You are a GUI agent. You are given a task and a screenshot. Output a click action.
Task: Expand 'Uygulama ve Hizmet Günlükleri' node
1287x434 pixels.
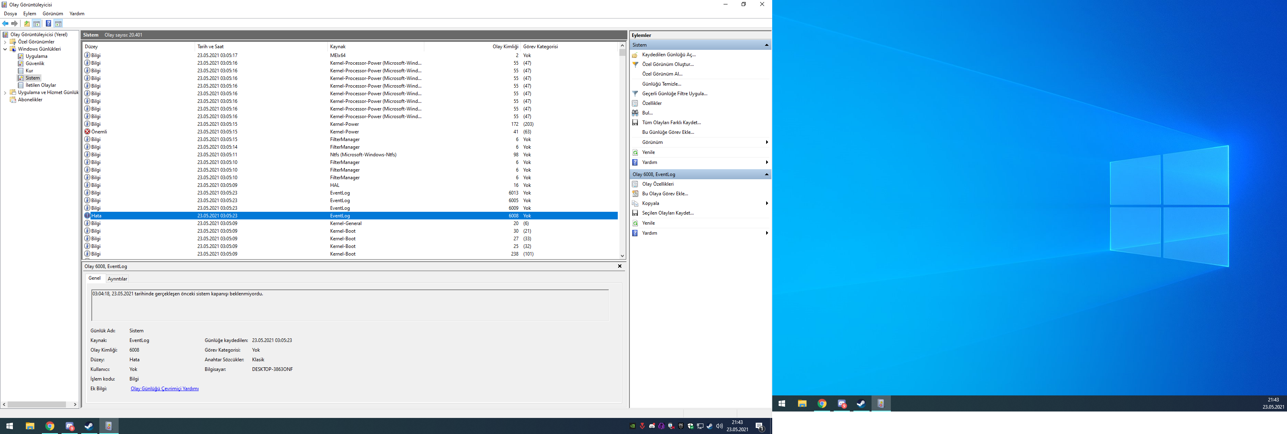click(5, 93)
